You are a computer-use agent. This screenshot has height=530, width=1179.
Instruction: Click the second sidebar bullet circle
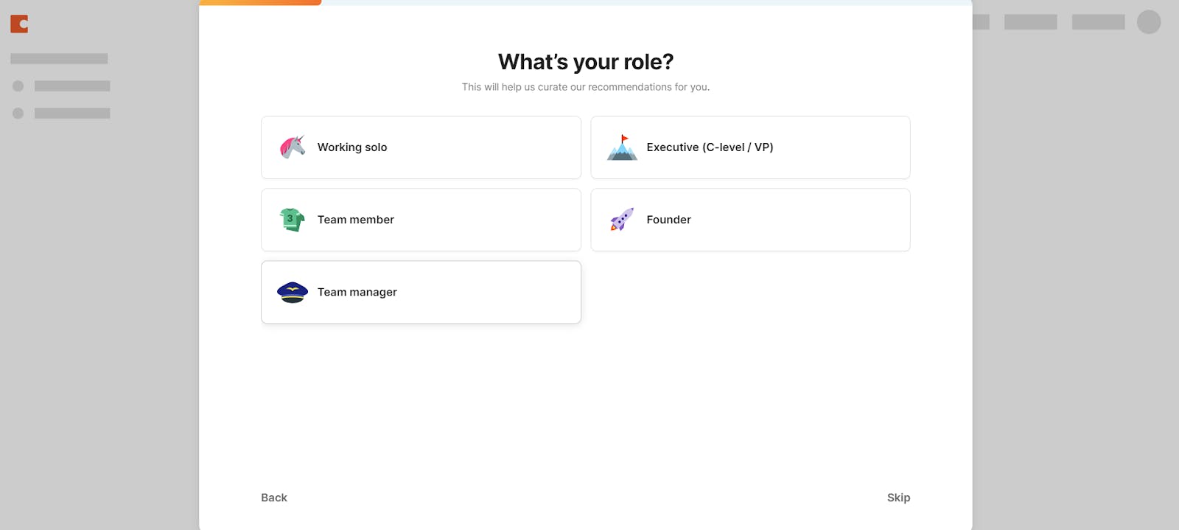click(18, 114)
